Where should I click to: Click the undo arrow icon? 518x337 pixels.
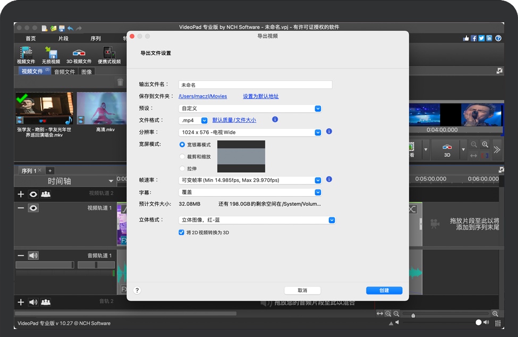[71, 28]
